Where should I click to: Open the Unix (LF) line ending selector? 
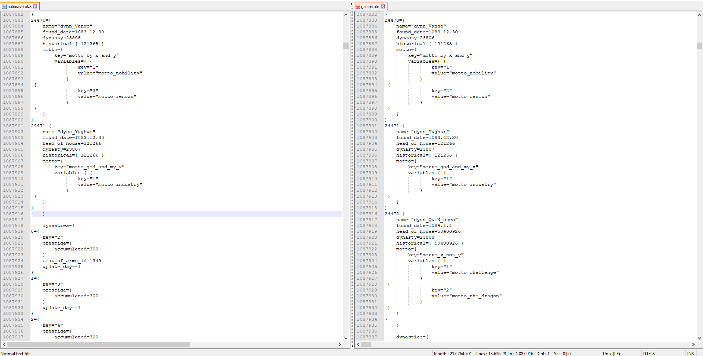coord(611,353)
